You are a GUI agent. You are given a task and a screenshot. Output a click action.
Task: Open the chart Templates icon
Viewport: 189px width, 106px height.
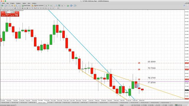[75, 6]
